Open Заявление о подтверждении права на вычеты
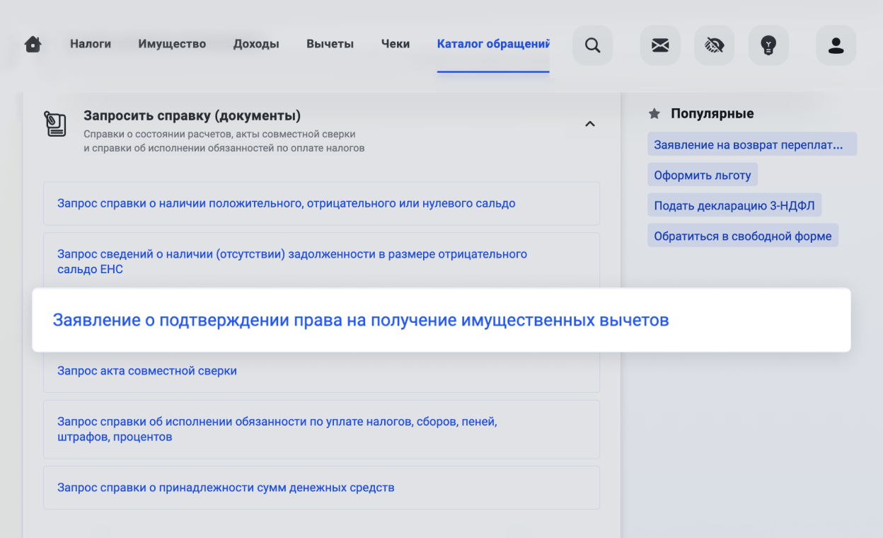The height and width of the screenshot is (538, 883). 361,320
